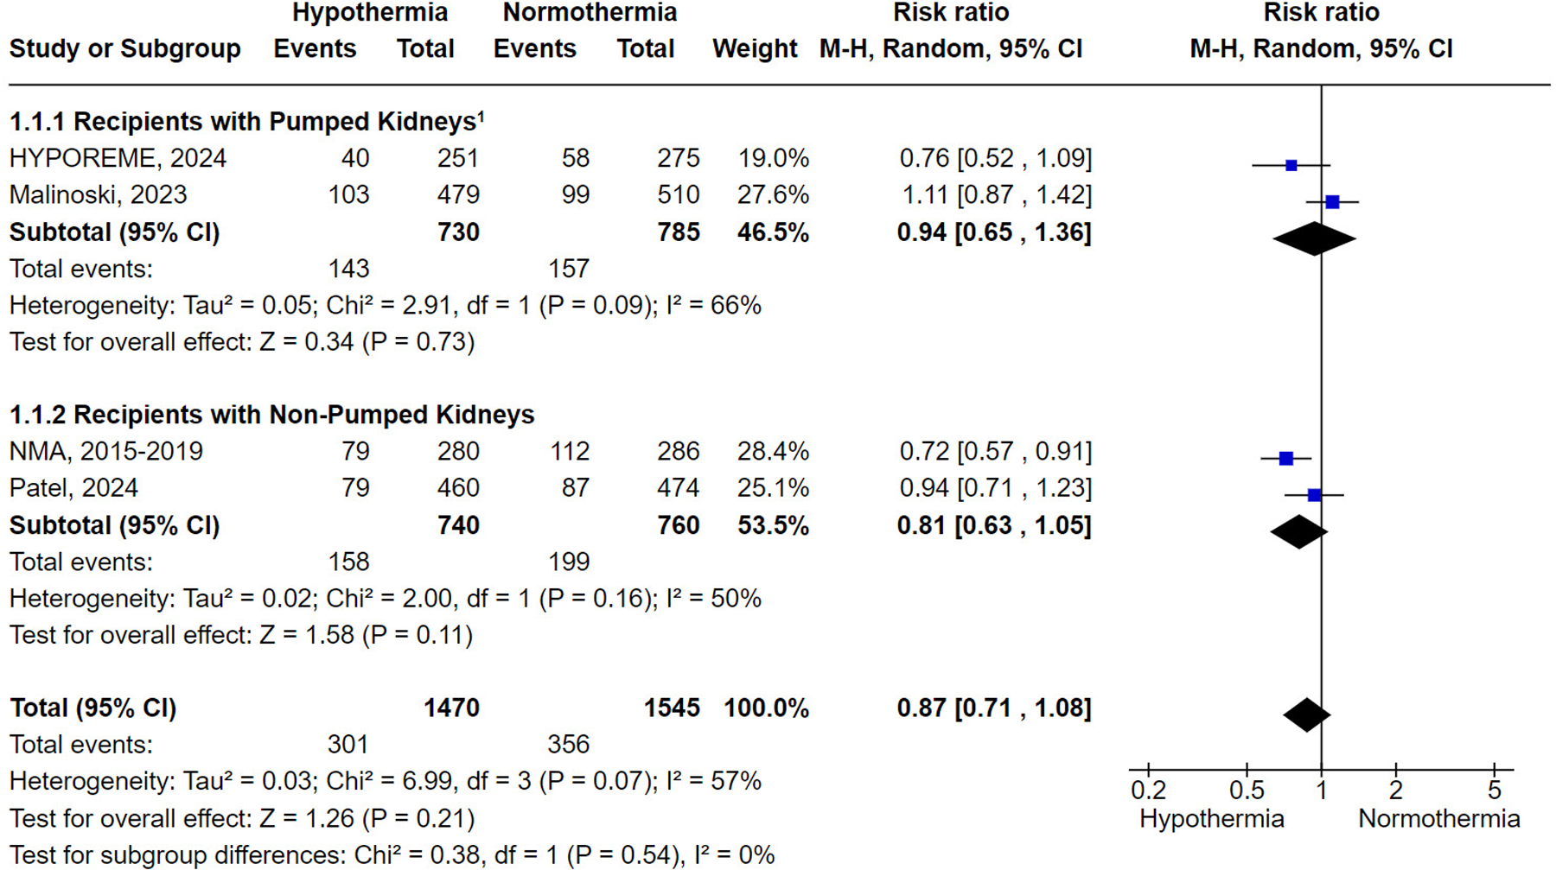The height and width of the screenshot is (870, 1556).
Task: Click the 1.1.1 Recipients with Pumped Kidneys heading
Action: (x=246, y=122)
